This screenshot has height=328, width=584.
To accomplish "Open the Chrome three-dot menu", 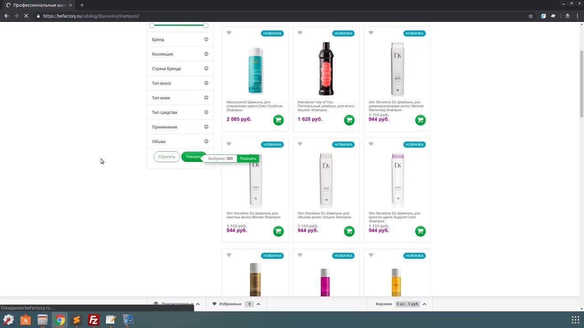I will point(579,16).
